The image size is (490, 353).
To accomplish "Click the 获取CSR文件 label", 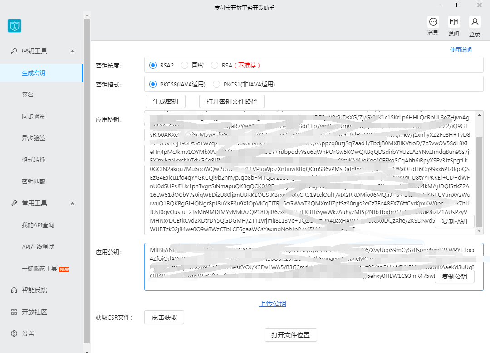I will pos(114,317).
